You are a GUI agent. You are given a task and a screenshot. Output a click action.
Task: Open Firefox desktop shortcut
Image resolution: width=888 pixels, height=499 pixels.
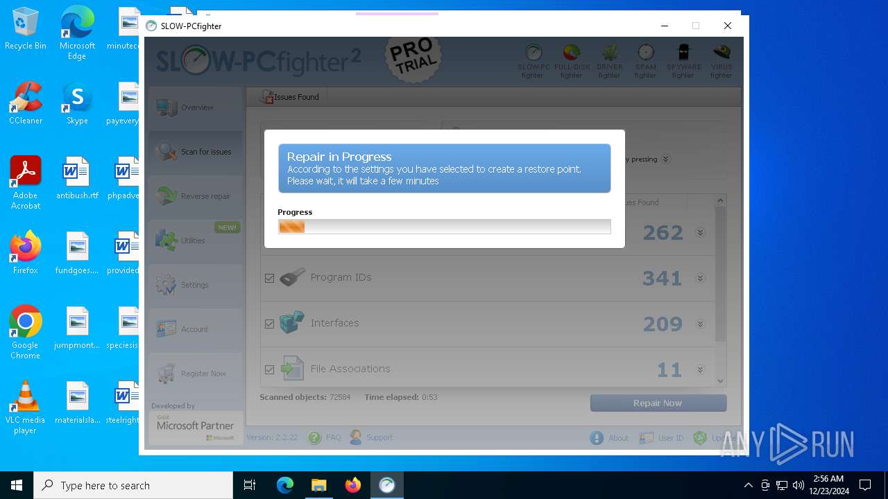(26, 252)
